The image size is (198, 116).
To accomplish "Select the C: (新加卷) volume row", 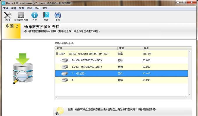I will 121,73.
